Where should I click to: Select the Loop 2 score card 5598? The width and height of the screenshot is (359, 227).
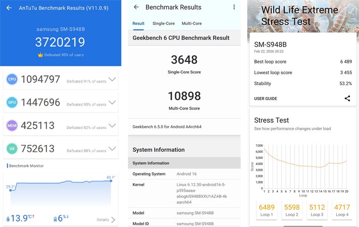tap(292, 210)
